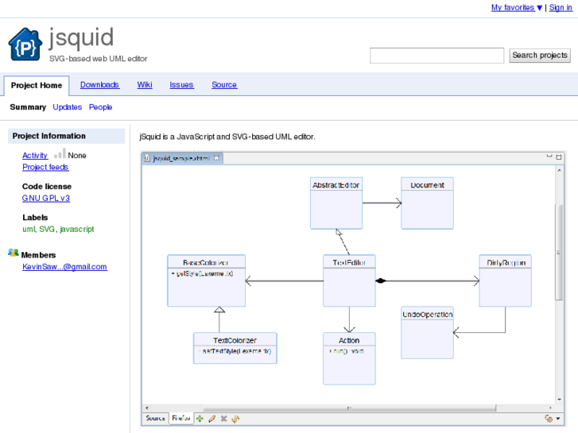578x433 pixels.
Task: Switch to the editor's Firefox tab
Action: click(181, 418)
